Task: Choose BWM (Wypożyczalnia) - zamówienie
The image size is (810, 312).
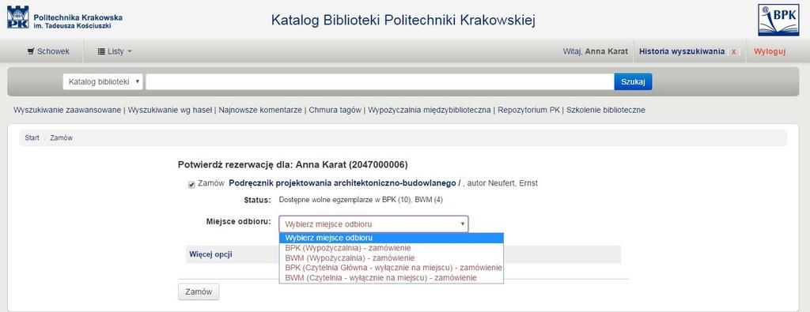Action: click(x=391, y=257)
